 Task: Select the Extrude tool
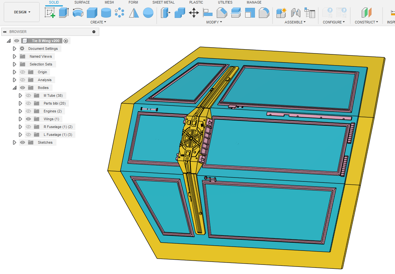pos(64,13)
